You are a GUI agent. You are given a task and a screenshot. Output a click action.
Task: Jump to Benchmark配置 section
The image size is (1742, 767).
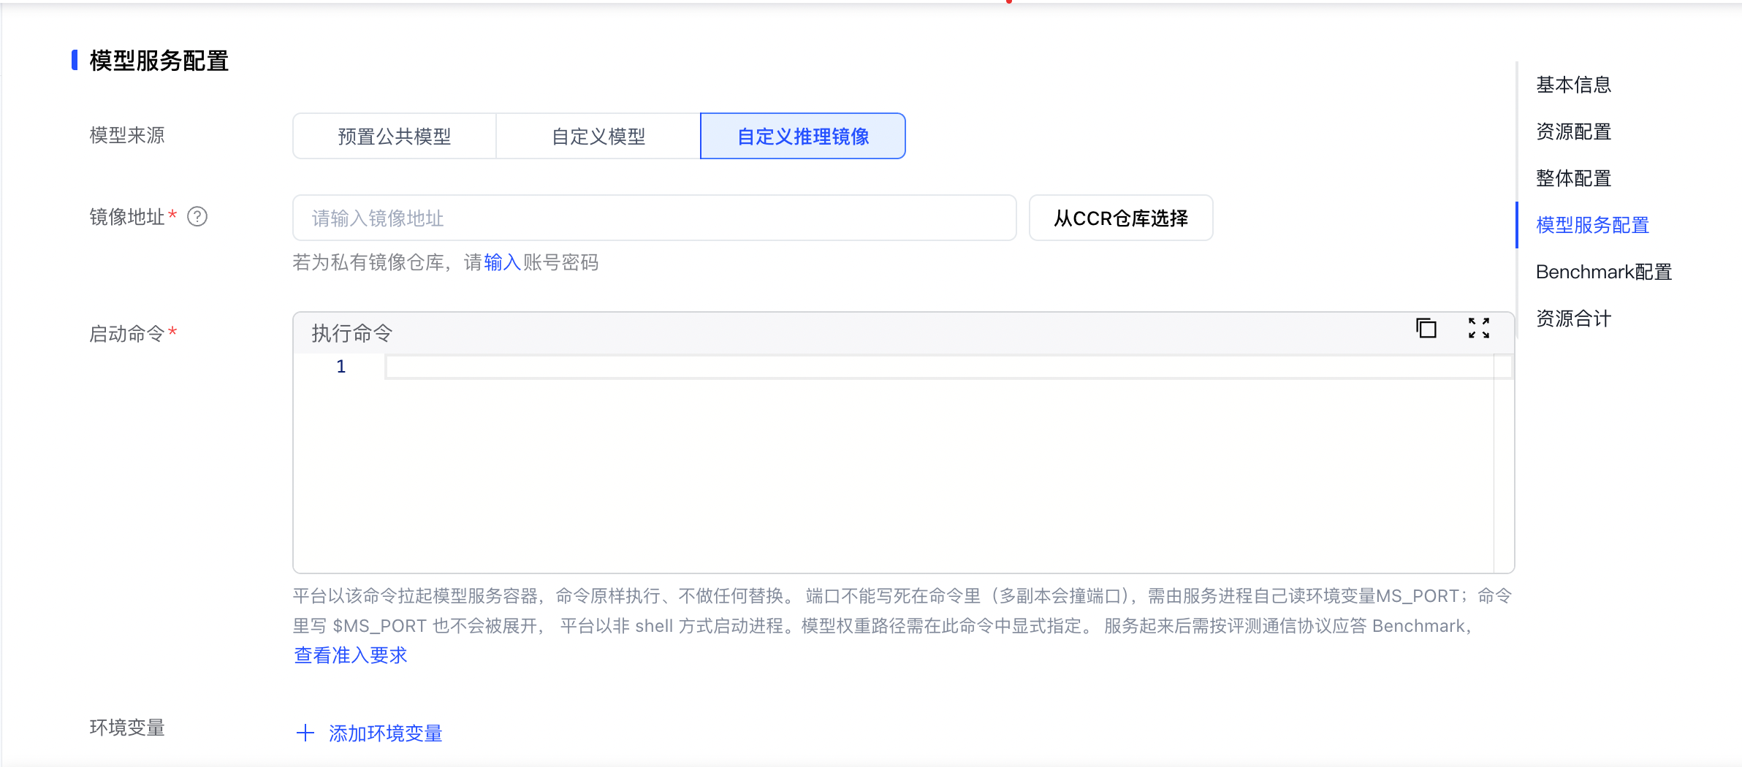coord(1603,272)
